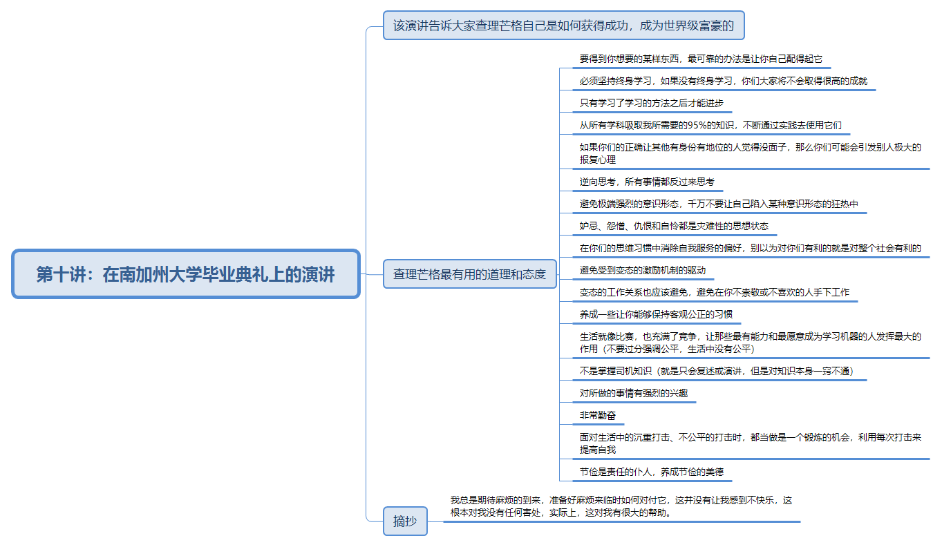This screenshot has height=547, width=942.
Task: Click the subtopic about 报复心理
Action: [x=750, y=153]
